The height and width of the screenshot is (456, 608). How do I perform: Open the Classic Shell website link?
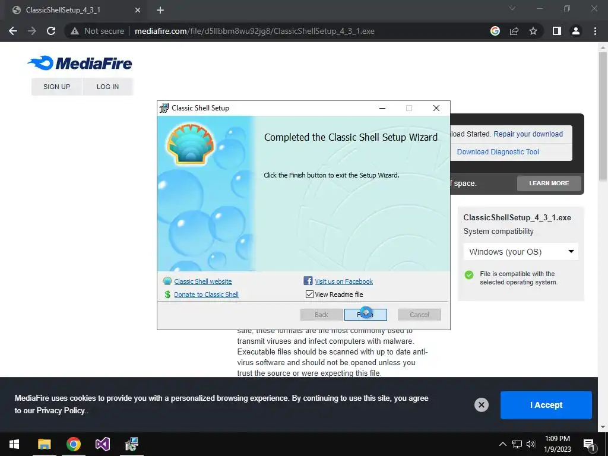[203, 281]
